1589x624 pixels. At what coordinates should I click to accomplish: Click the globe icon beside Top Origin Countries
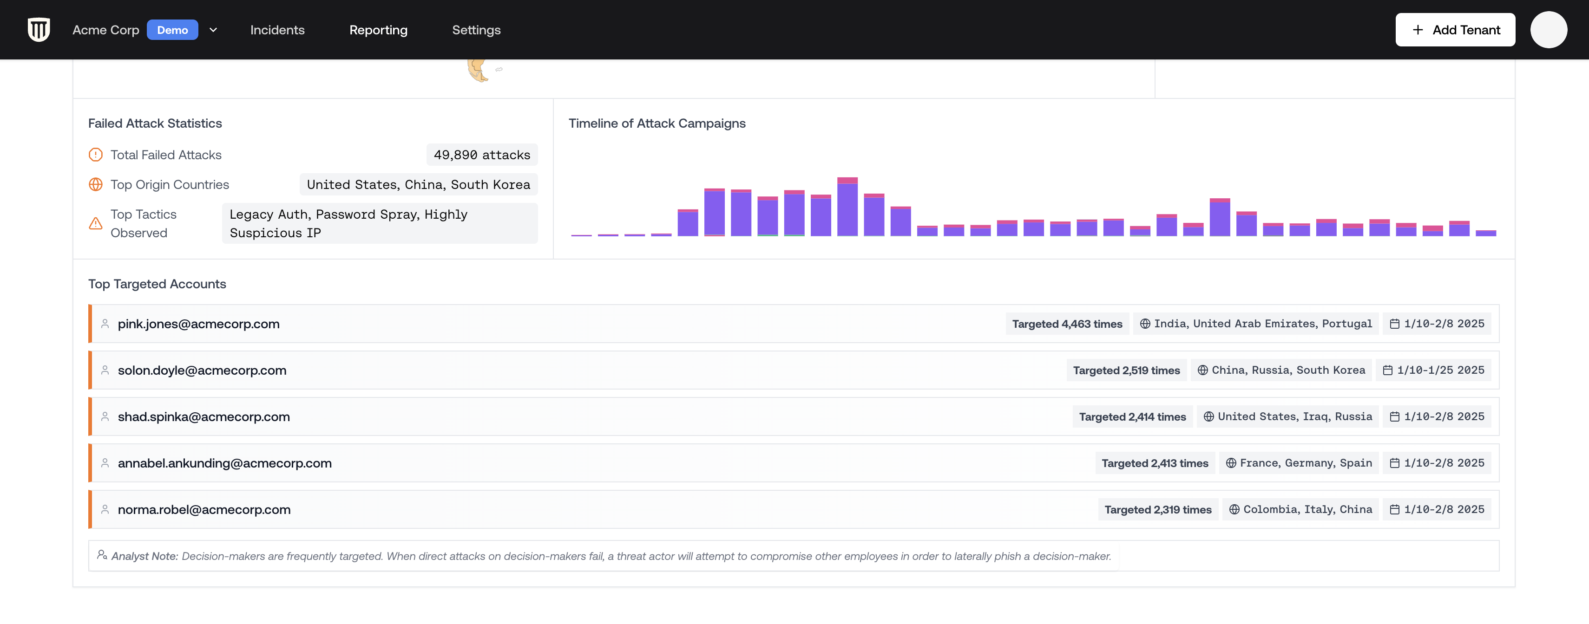click(x=96, y=184)
